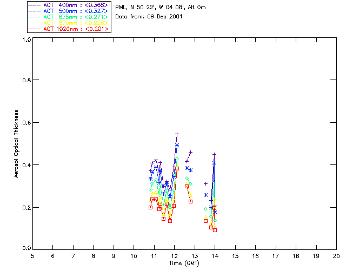The height and width of the screenshot is (277, 346).
Task: Click the x-axis tick label 17
Action: click(x=276, y=256)
